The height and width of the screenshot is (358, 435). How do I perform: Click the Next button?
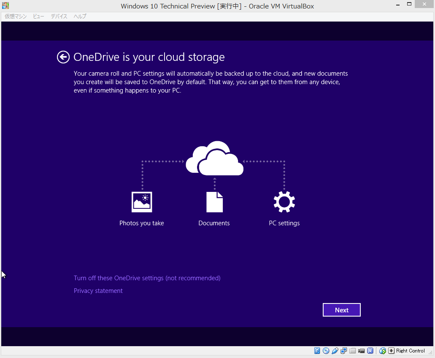coord(342,310)
